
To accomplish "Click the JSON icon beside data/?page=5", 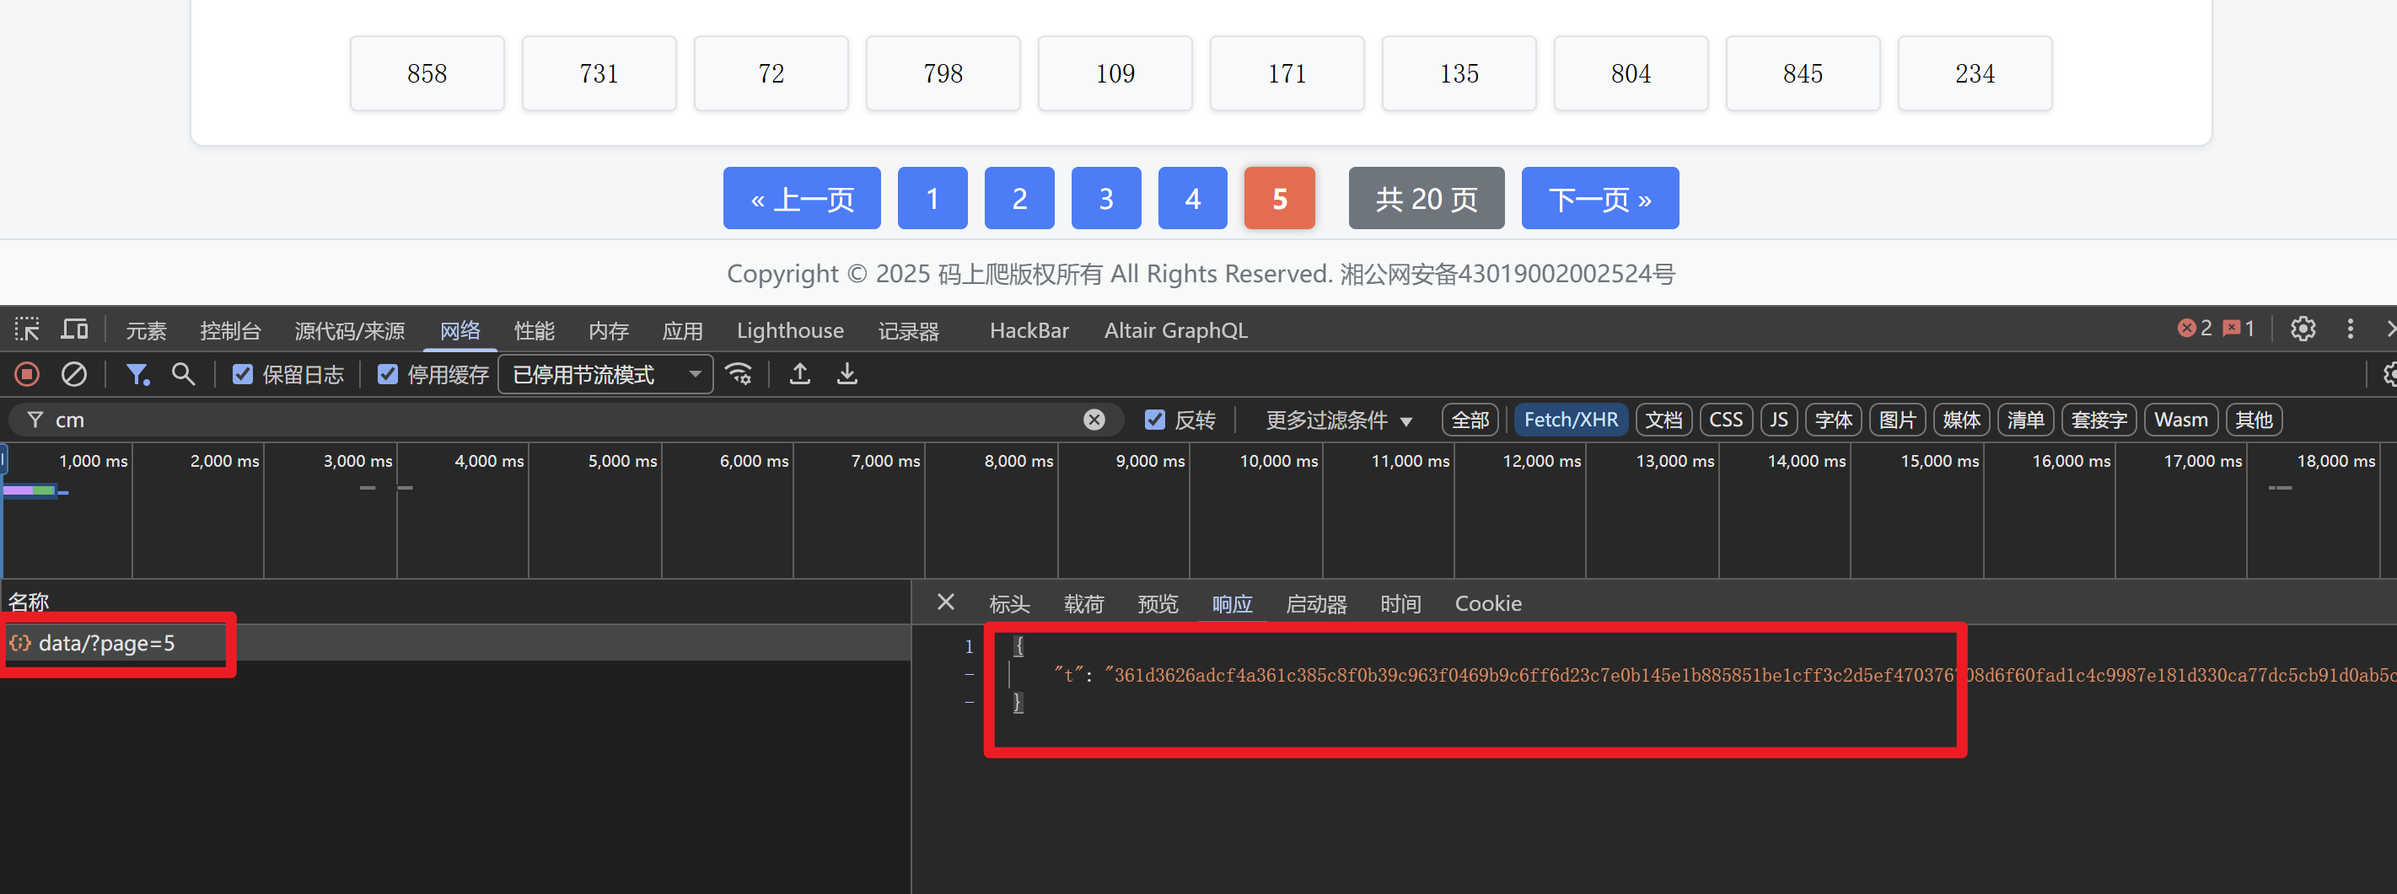I will click(x=19, y=643).
